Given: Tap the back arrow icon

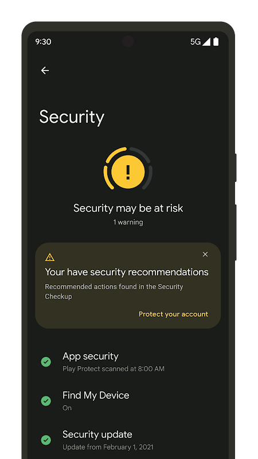Looking at the screenshot, I should 45,70.
